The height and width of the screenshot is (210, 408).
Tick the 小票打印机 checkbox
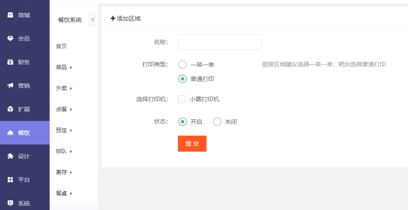click(182, 99)
